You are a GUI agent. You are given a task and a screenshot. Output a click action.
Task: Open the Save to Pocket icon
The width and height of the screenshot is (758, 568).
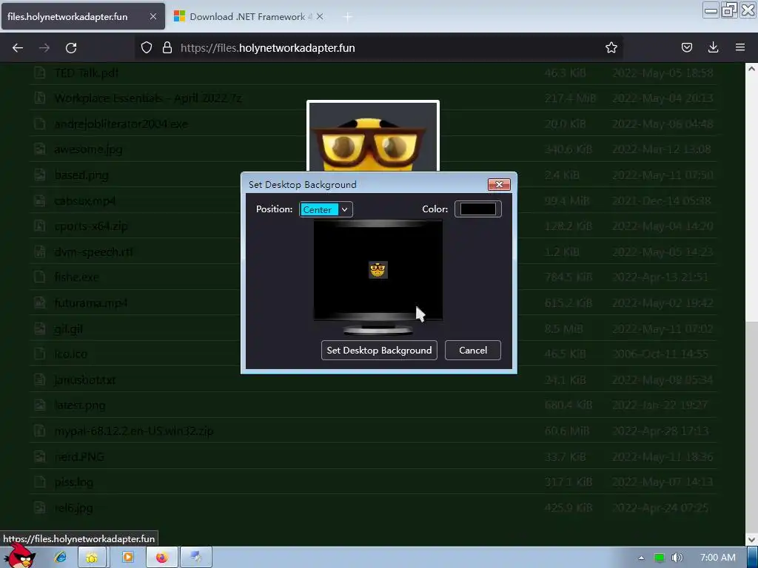coord(686,47)
